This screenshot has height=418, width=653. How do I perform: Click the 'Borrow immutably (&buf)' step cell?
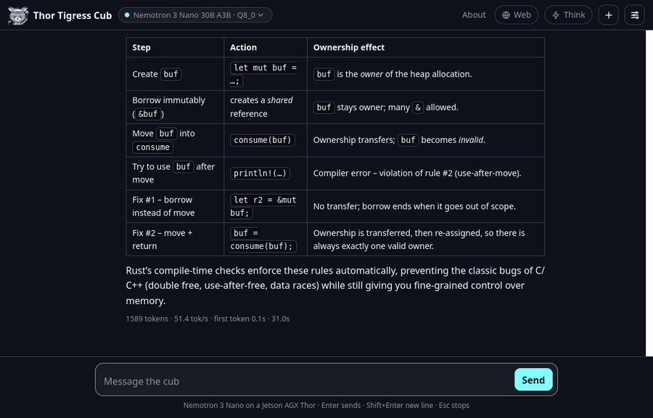click(x=175, y=107)
